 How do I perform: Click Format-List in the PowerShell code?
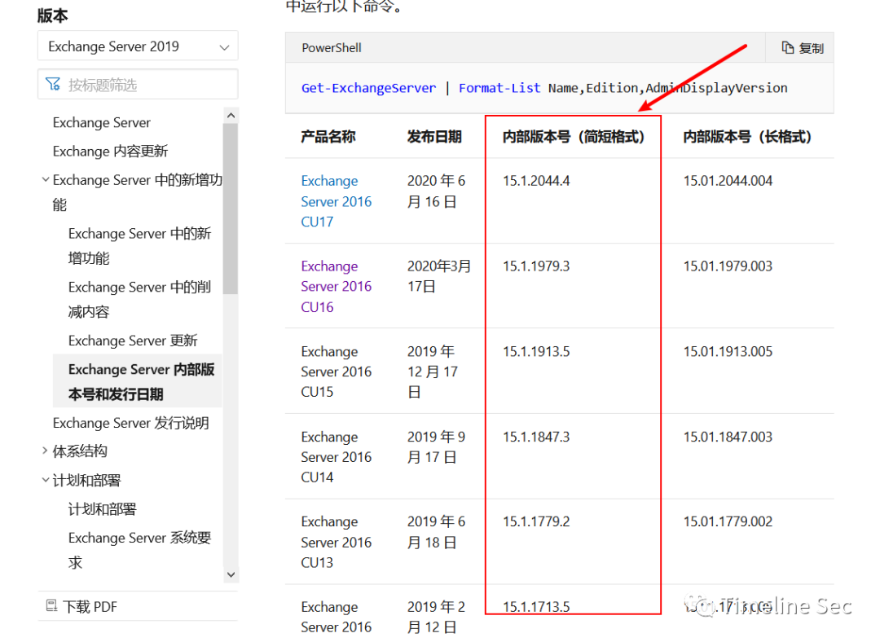tap(499, 88)
